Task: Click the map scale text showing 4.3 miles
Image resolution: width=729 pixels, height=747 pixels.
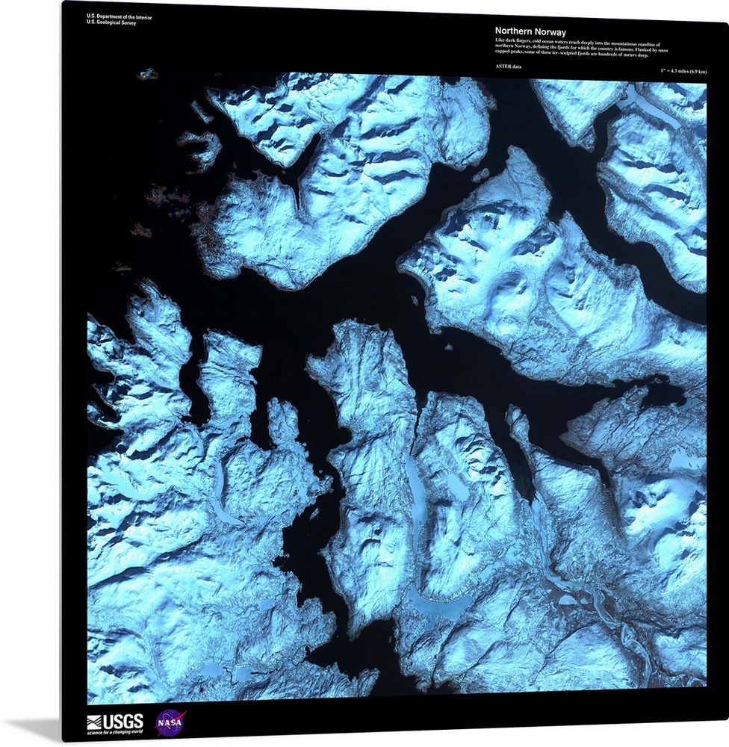Action: click(x=683, y=66)
